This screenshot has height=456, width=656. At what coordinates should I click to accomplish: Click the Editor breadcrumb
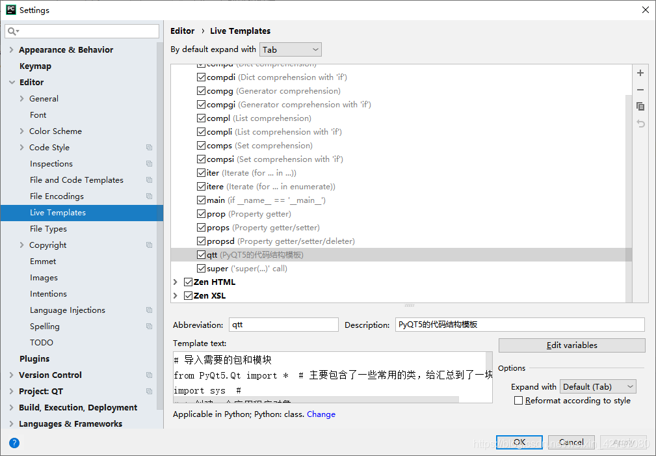(183, 31)
